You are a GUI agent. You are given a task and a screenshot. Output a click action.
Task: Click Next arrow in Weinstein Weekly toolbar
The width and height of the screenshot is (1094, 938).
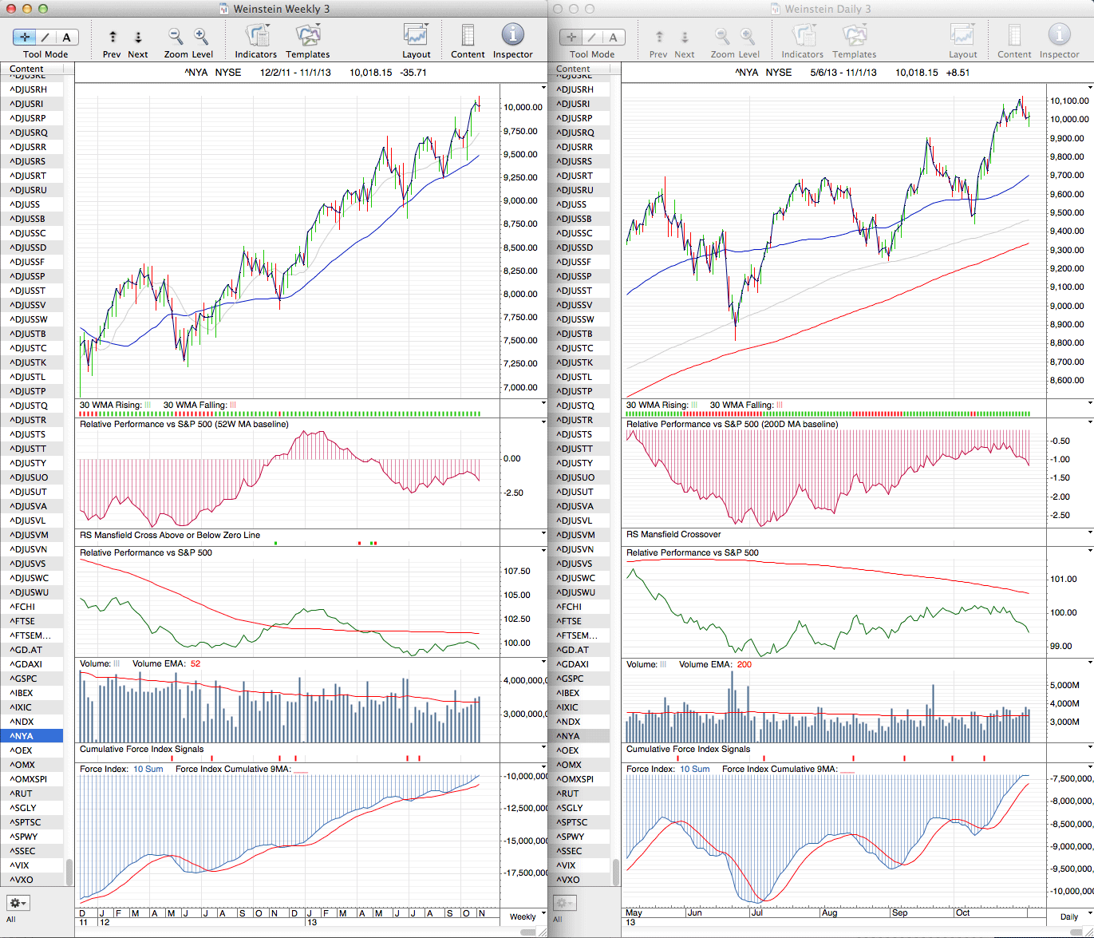(138, 37)
